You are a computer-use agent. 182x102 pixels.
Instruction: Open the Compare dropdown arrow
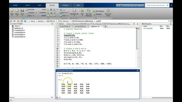click(x=36, y=12)
